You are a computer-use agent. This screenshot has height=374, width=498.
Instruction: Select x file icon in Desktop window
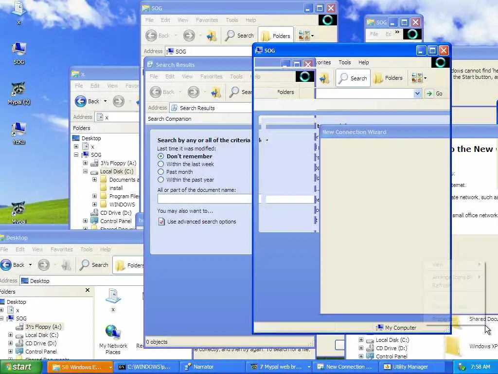(x=113, y=300)
